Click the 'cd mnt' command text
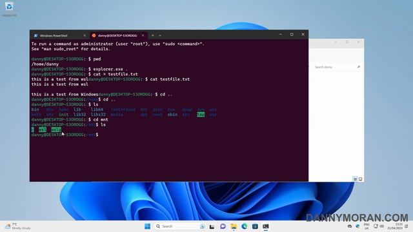 [101, 119]
